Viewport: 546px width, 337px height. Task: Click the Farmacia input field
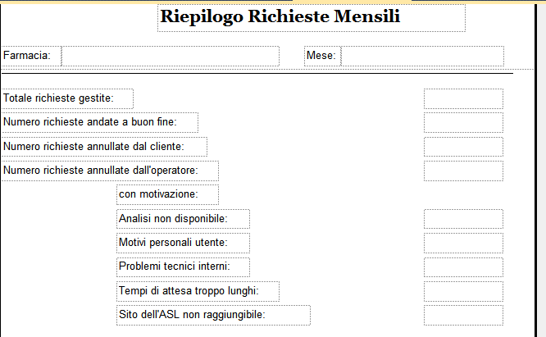pos(171,56)
